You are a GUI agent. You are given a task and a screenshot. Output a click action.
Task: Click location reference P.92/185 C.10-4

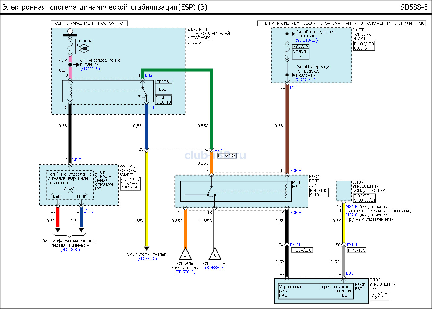click(319, 193)
